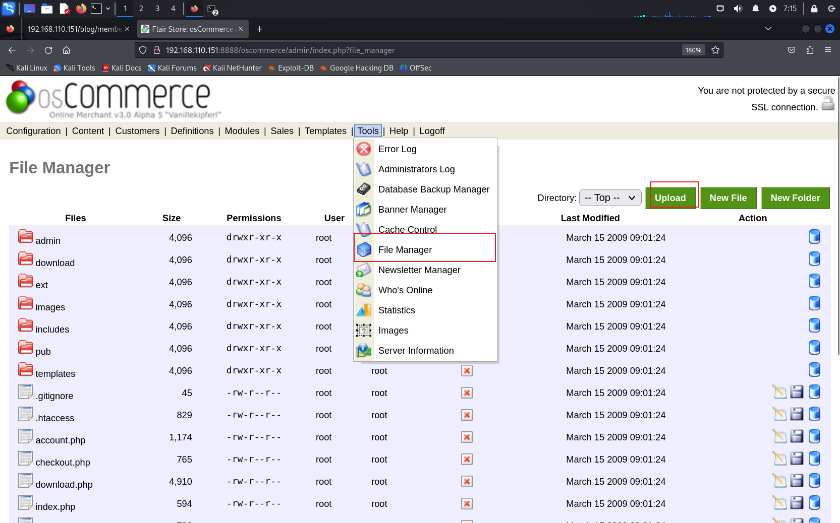Click the save icon for .htaccess
This screenshot has width=840, height=523.
[x=797, y=414]
